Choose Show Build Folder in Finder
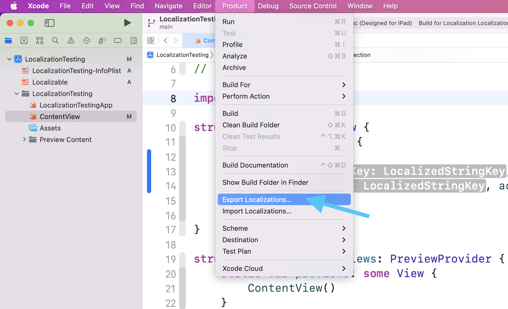 click(284, 182)
